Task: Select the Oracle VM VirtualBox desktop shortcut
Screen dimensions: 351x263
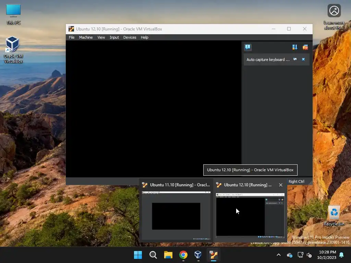Action: [13, 50]
